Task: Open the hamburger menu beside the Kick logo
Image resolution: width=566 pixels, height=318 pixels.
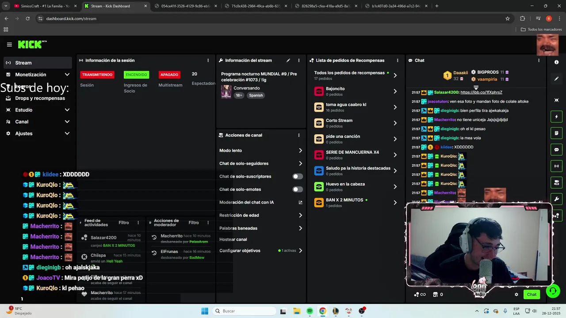Action: [9, 44]
